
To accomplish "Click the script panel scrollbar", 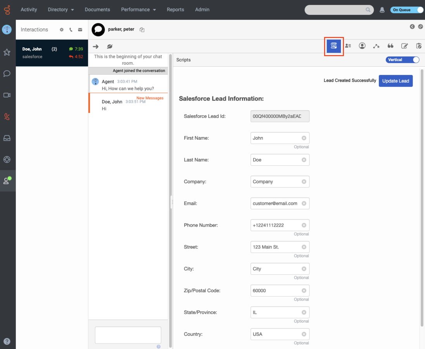I will point(422,198).
